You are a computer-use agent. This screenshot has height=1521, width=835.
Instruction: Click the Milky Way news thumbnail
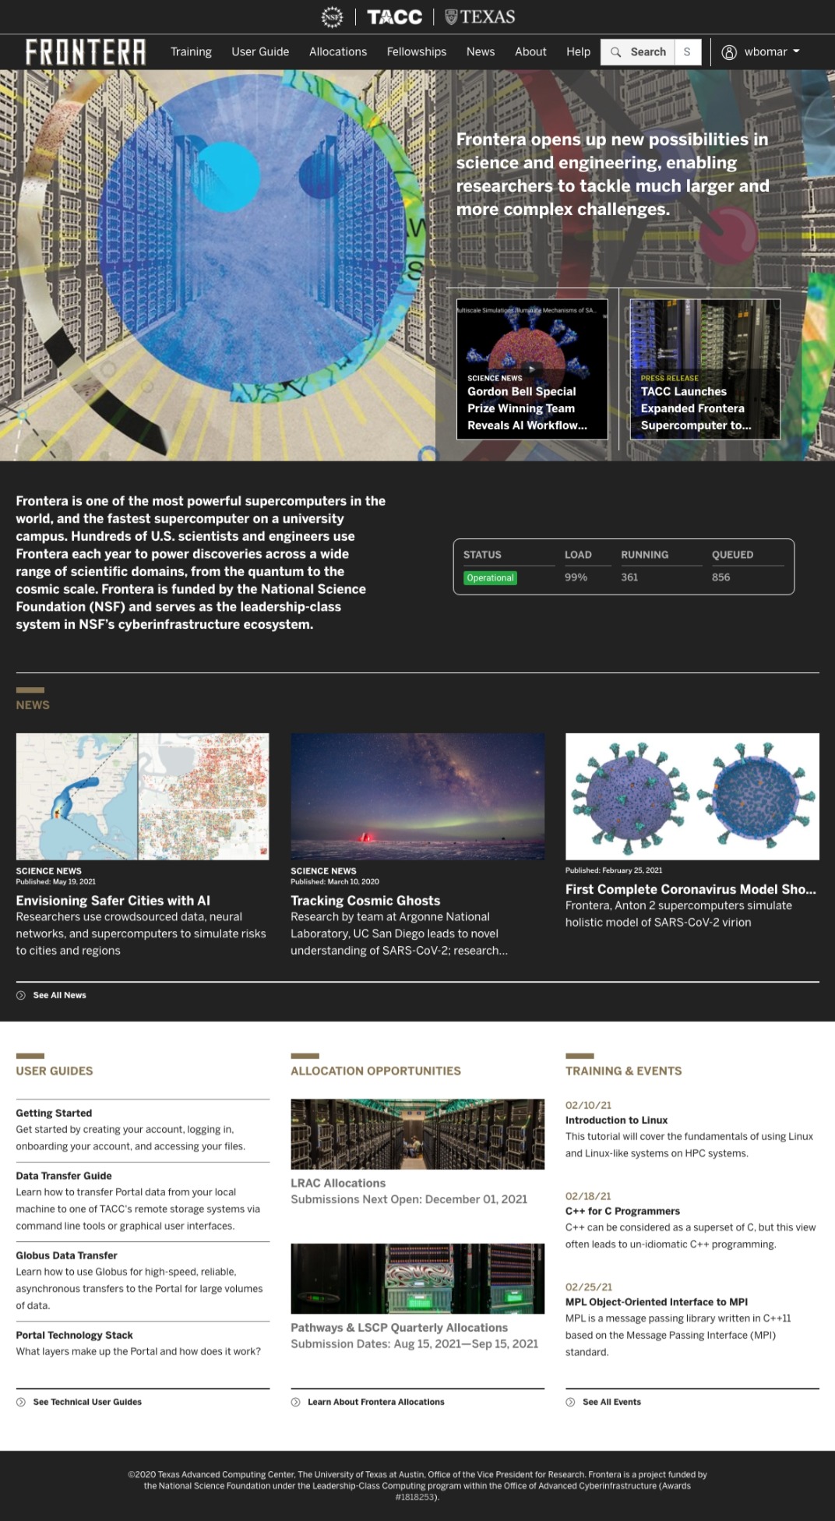click(417, 796)
